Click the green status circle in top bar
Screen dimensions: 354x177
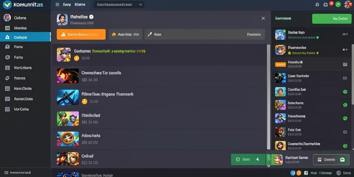pos(338,4)
